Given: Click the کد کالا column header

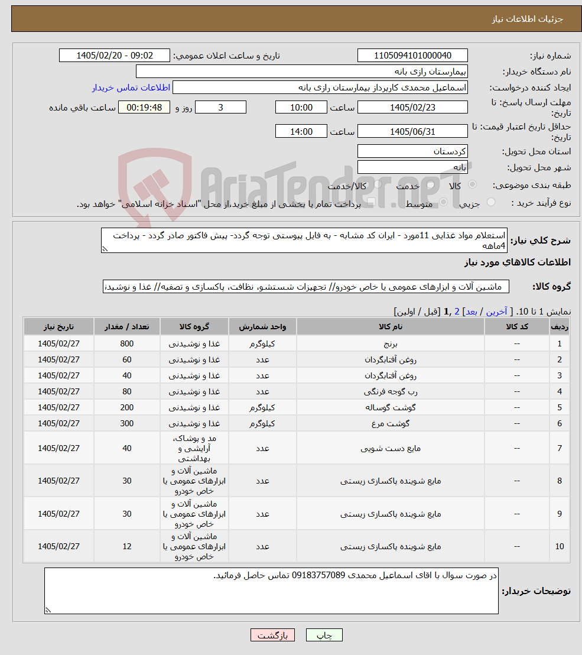Looking at the screenshot, I should pos(517,327).
